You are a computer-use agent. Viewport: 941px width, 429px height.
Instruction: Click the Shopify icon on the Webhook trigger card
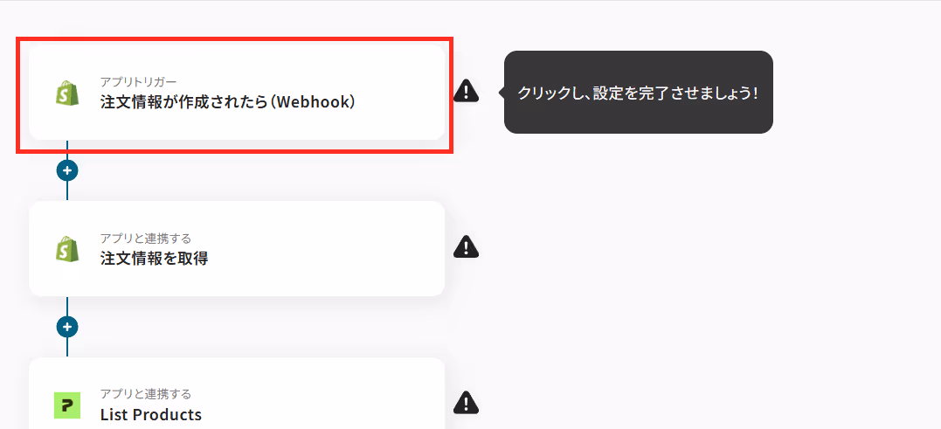[x=67, y=93]
